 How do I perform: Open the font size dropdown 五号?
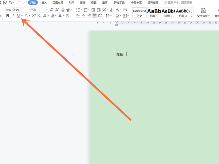coord(39,10)
